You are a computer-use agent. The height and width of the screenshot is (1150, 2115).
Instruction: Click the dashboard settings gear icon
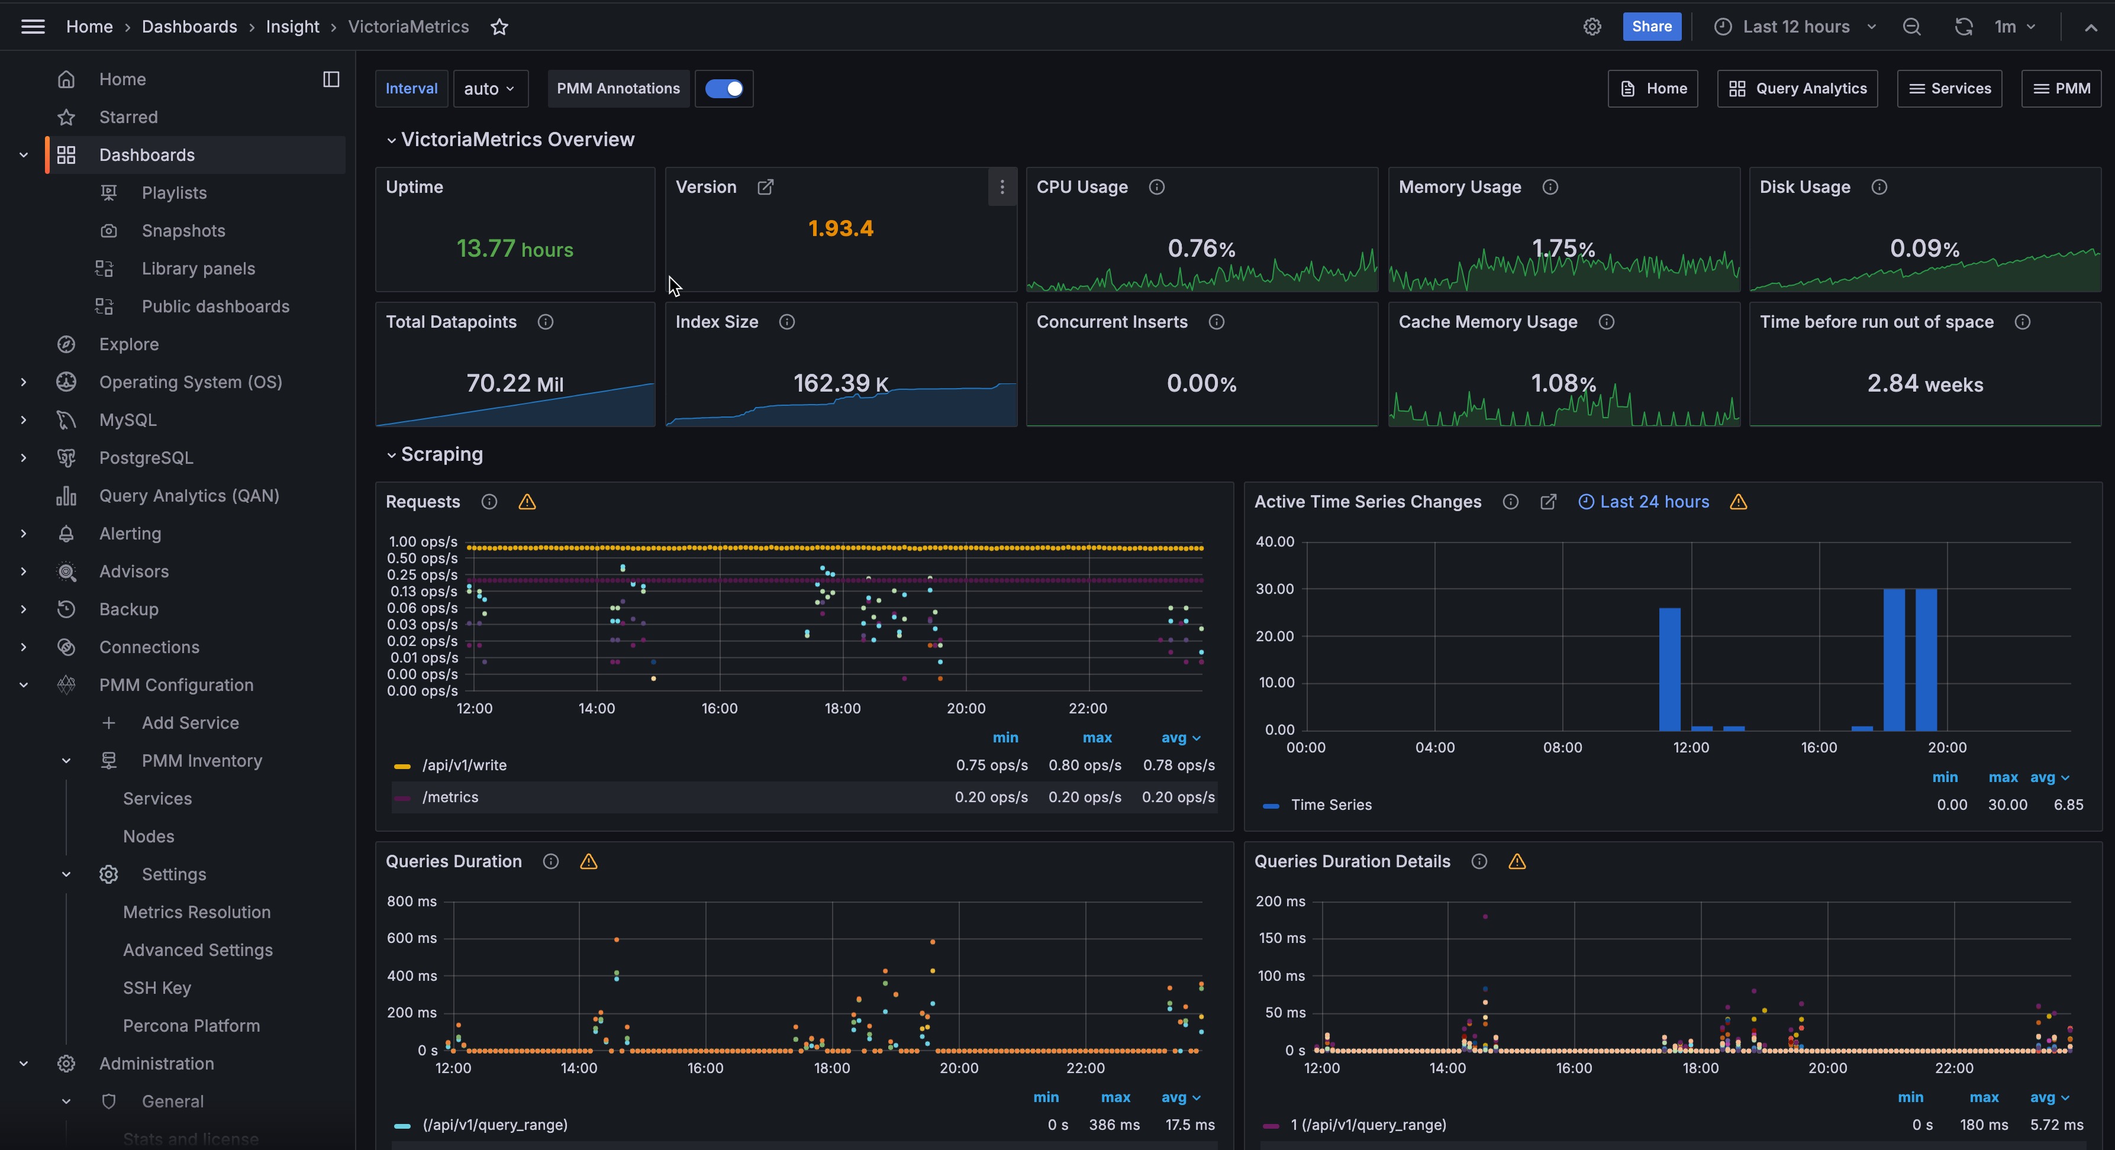coord(1592,26)
